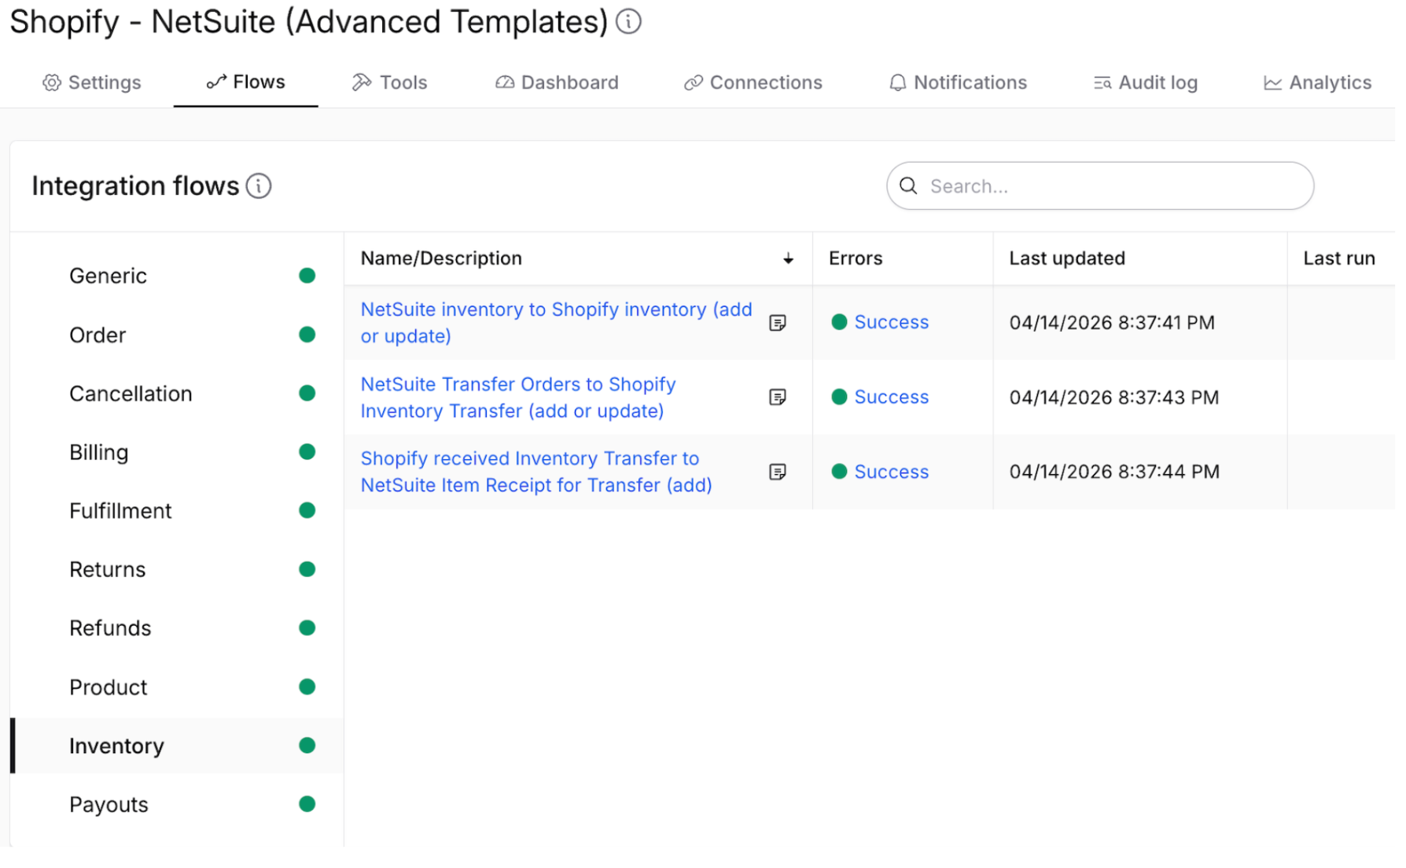Image resolution: width=1406 pixels, height=868 pixels.
Task: Click the bell icon on Notifications tab
Action: click(898, 83)
